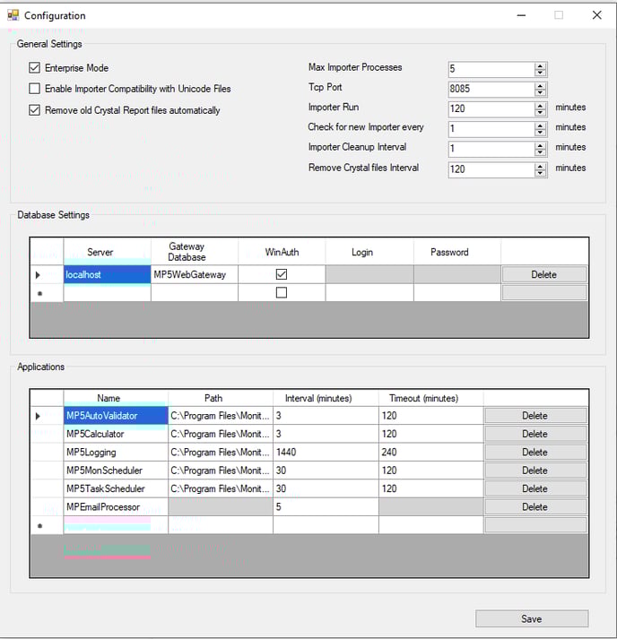Screen dimensions: 617x639
Task: Increase Max Importer Processes with up arrow
Action: (x=541, y=65)
